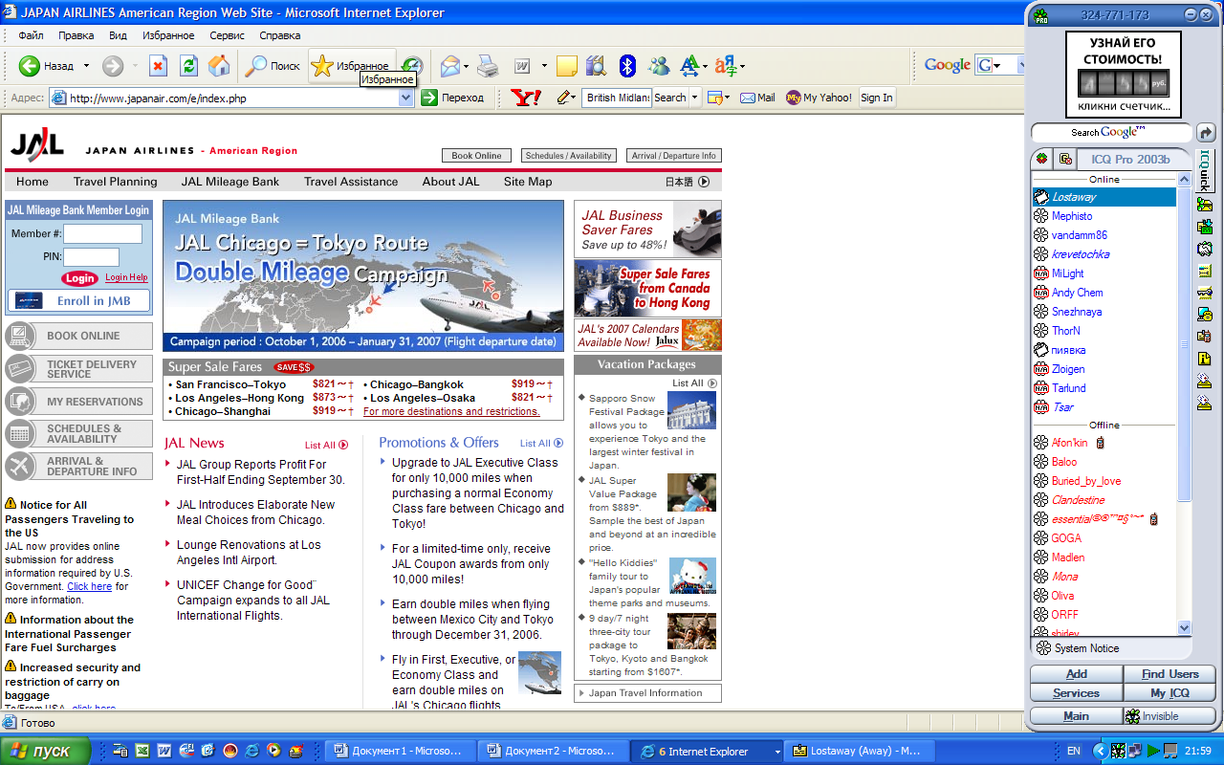Image resolution: width=1224 pixels, height=765 pixels.
Task: Click JAL Business Saver Fares banner
Action: click(647, 229)
